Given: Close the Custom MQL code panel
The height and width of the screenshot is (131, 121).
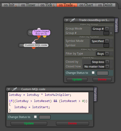Looking at the screenshot, I should point(9,89).
